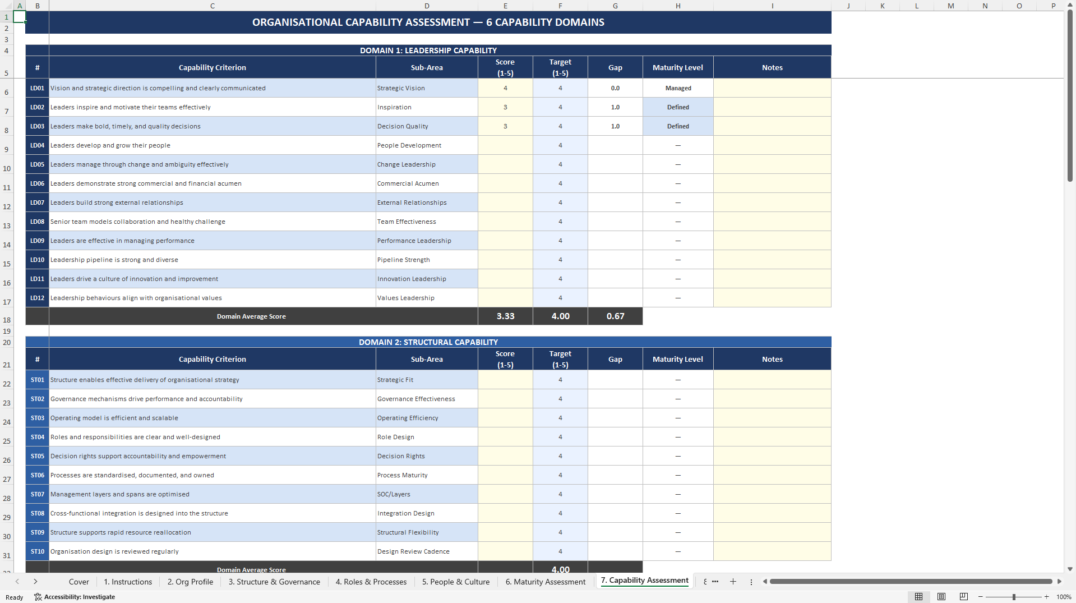Click the "Design Review Cadence" cell

pos(427,551)
